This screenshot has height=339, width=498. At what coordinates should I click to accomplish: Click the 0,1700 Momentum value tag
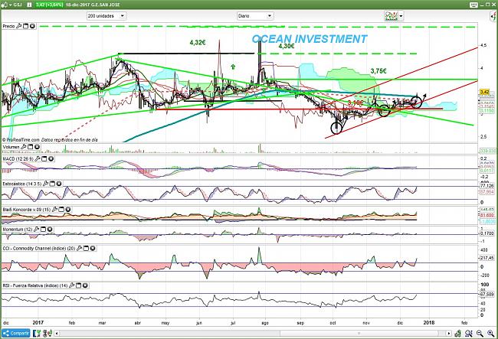pos(487,233)
